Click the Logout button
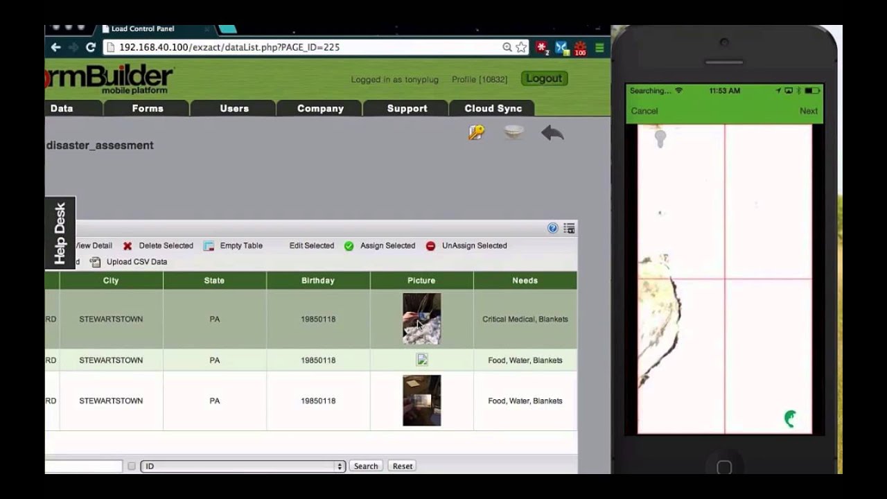Viewport: 887px width, 499px height. click(544, 78)
